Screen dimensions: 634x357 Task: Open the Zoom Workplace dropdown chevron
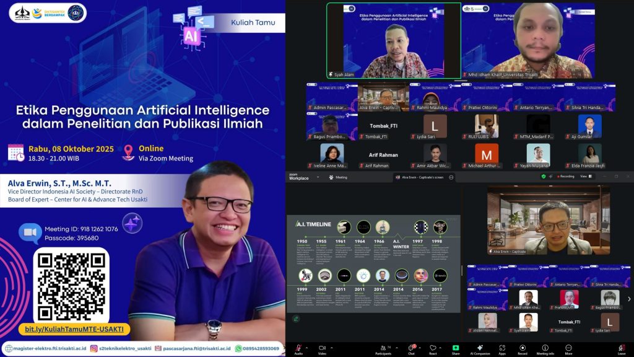[x=319, y=177]
